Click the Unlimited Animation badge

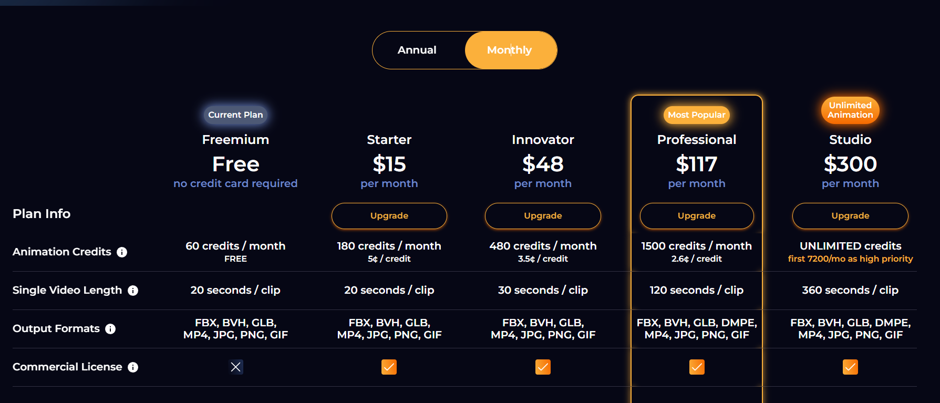(850, 110)
